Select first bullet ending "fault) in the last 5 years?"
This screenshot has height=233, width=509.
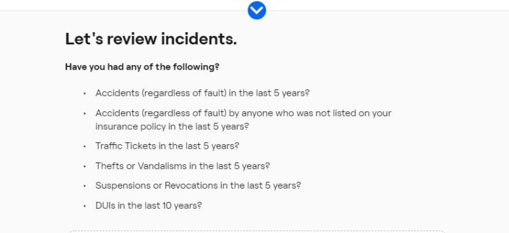[202, 93]
